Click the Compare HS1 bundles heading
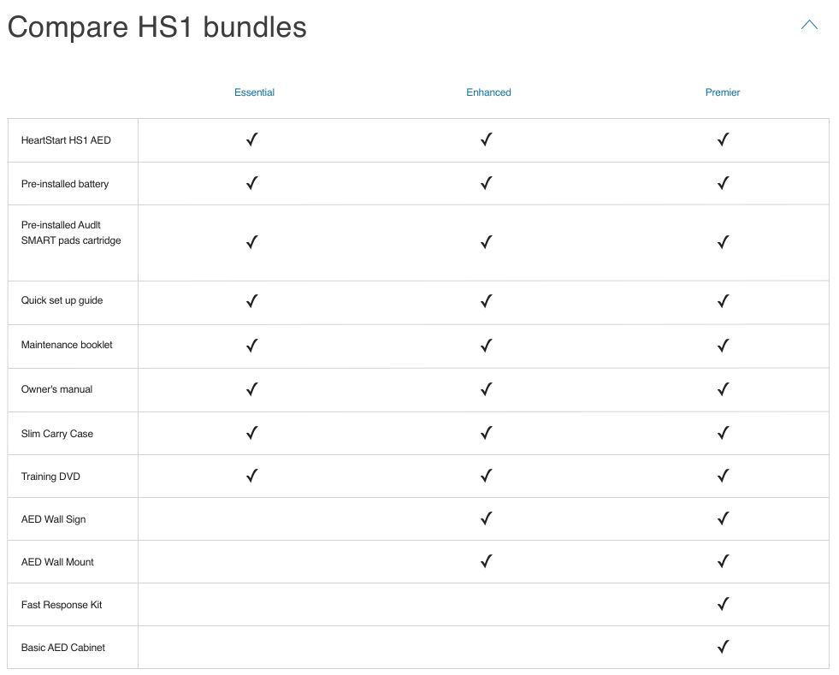Image resolution: width=839 pixels, height=675 pixels. pyautogui.click(x=157, y=27)
